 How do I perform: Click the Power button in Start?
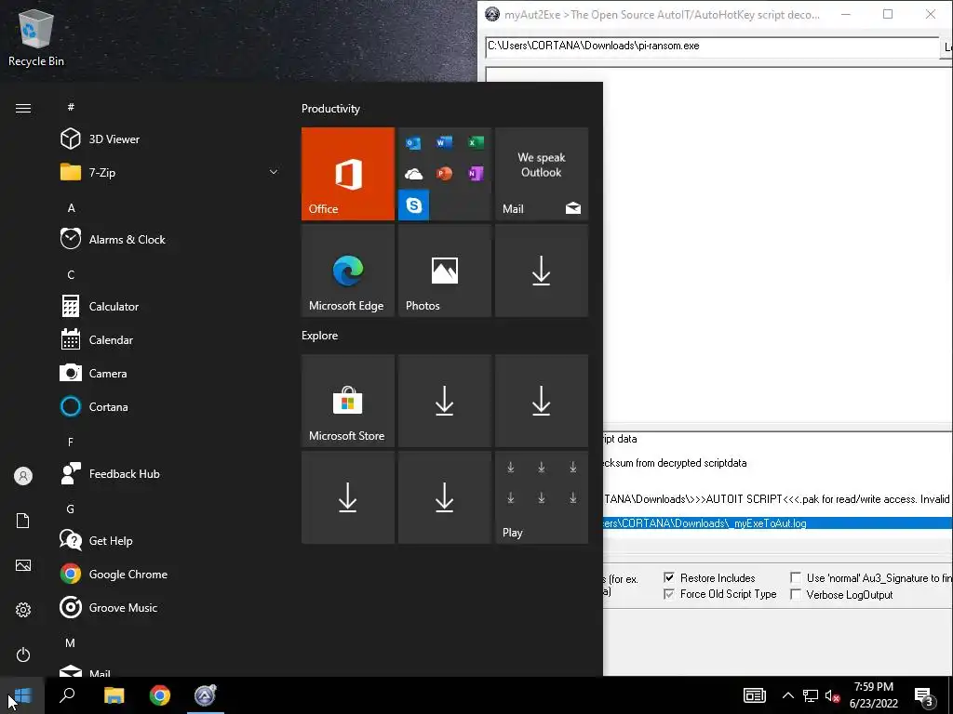23,654
